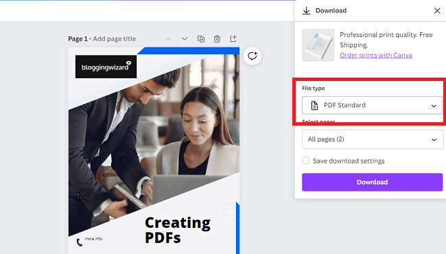Image resolution: width=446 pixels, height=254 pixels.
Task: Enable Save download settings checkbox
Action: pos(305,161)
